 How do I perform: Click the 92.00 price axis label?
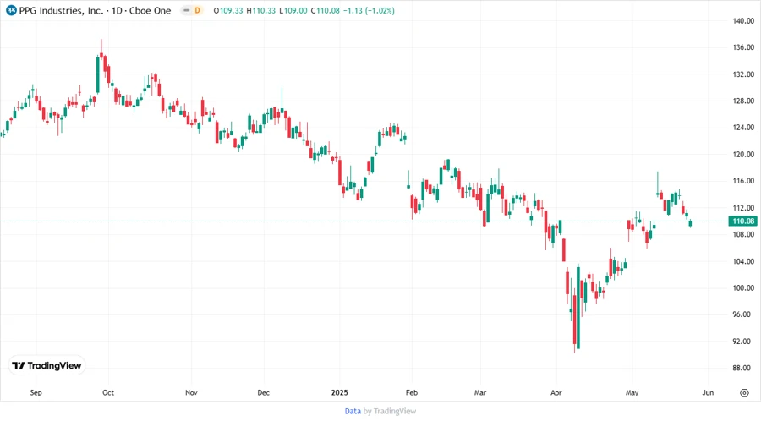pos(743,342)
